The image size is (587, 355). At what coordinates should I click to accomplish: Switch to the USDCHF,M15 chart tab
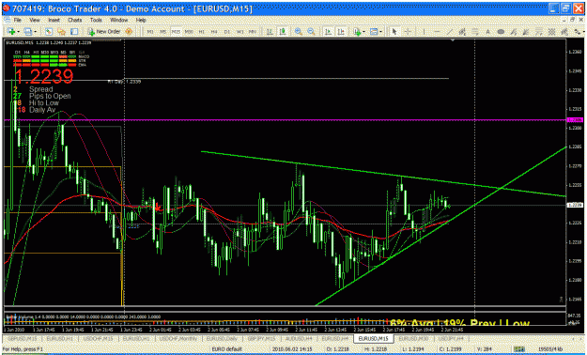tap(99, 338)
